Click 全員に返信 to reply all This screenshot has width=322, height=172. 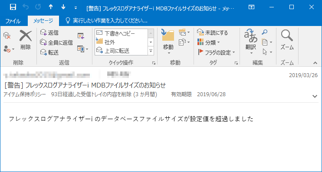[x=56, y=42]
